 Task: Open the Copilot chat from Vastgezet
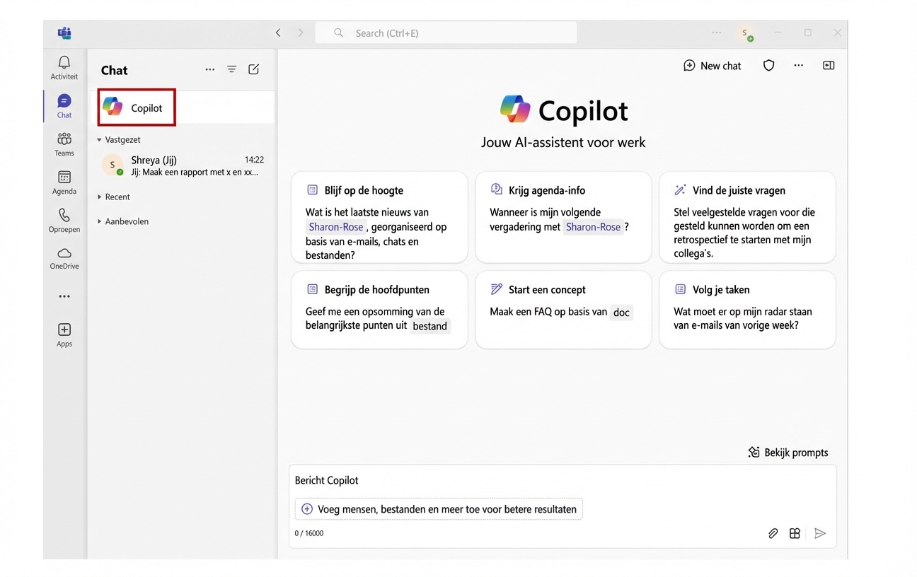(136, 107)
